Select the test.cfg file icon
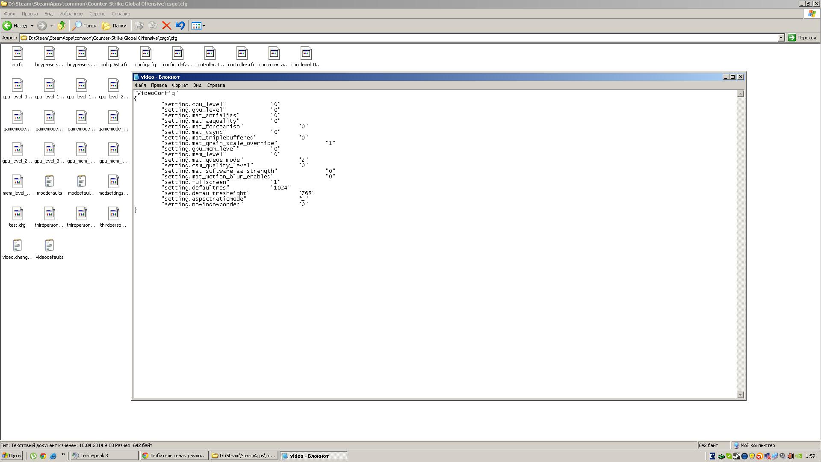 pos(18,214)
